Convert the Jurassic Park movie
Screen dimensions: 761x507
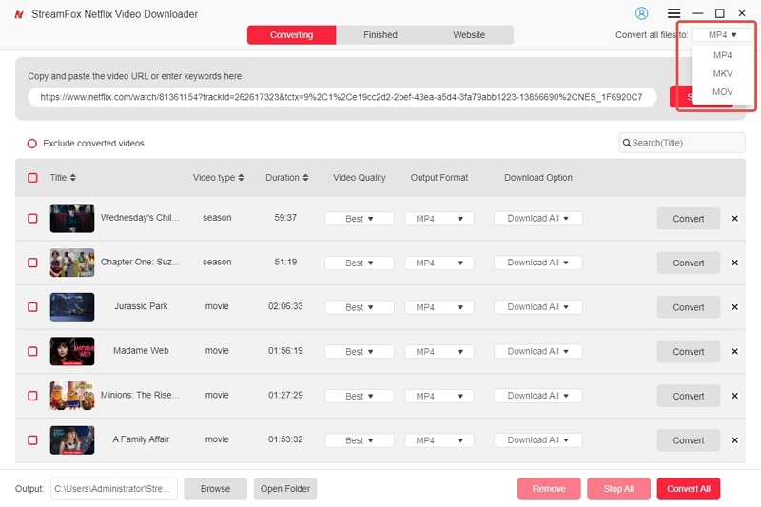[x=688, y=307]
